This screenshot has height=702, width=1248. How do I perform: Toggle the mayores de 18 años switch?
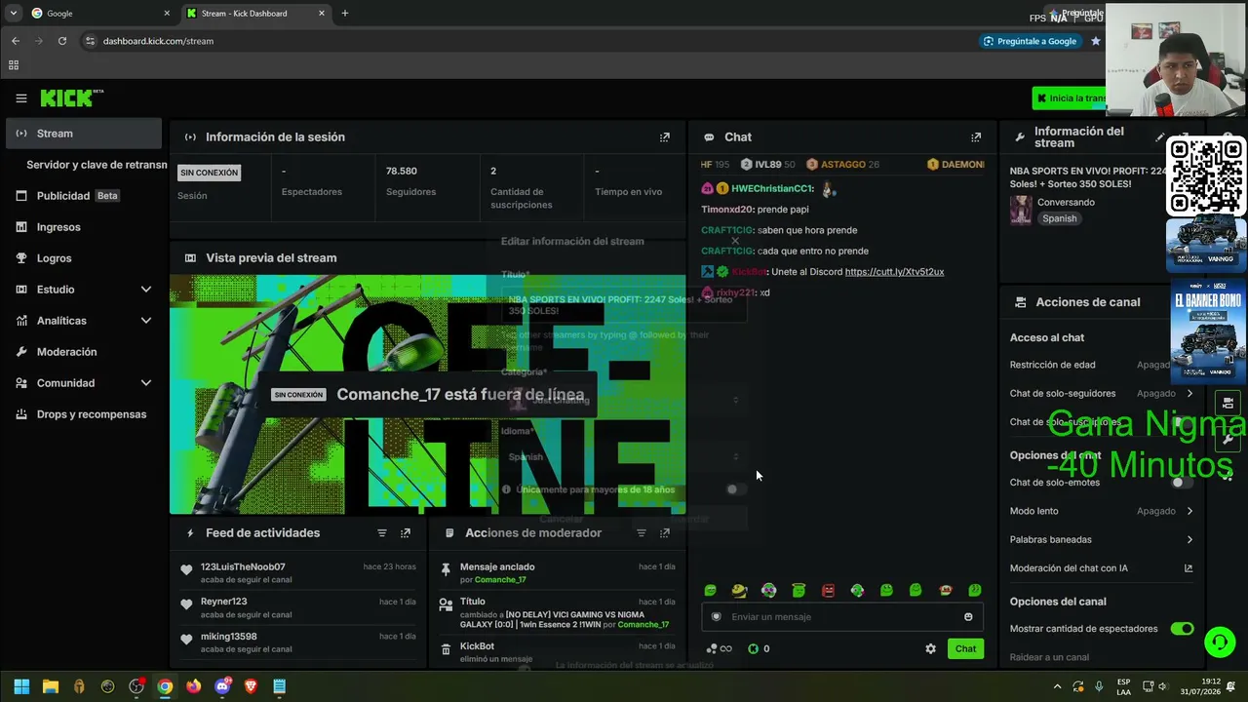click(x=736, y=489)
